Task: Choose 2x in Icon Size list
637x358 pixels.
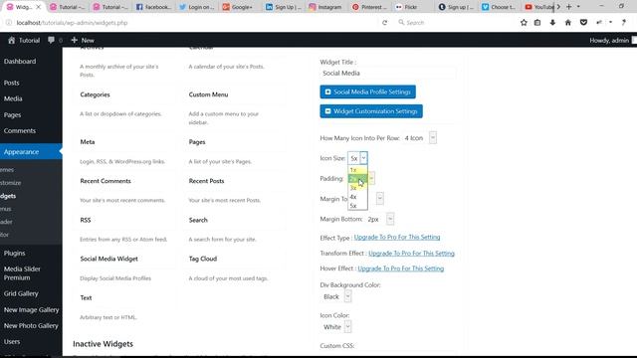Action: (357, 179)
